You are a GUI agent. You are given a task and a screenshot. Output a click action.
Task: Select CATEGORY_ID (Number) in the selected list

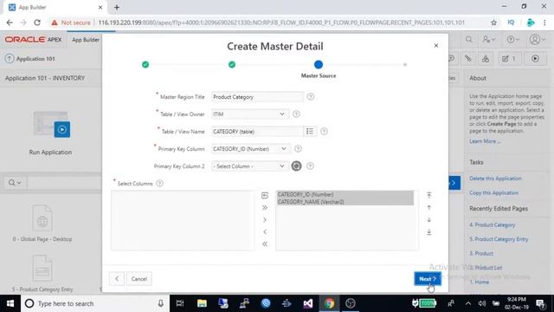pos(345,194)
